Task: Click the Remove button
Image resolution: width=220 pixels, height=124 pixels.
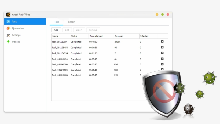Action: pyautogui.click(x=93, y=30)
